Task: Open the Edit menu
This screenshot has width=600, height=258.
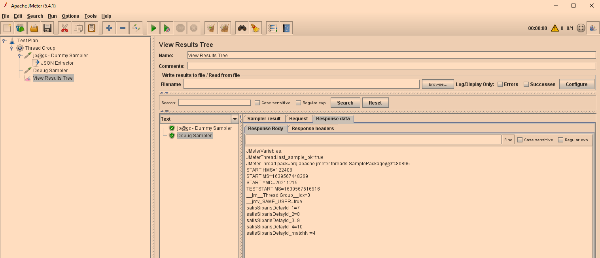Action: point(18,16)
